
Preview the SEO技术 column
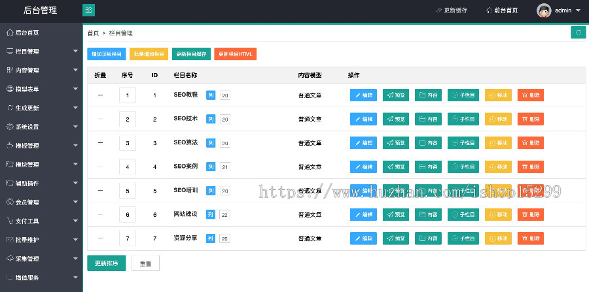click(396, 119)
